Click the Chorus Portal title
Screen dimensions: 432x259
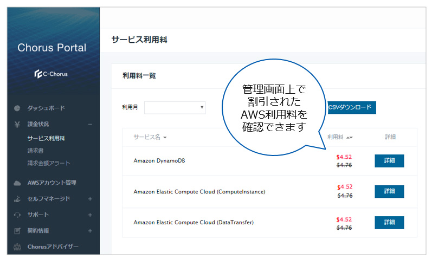52,48
